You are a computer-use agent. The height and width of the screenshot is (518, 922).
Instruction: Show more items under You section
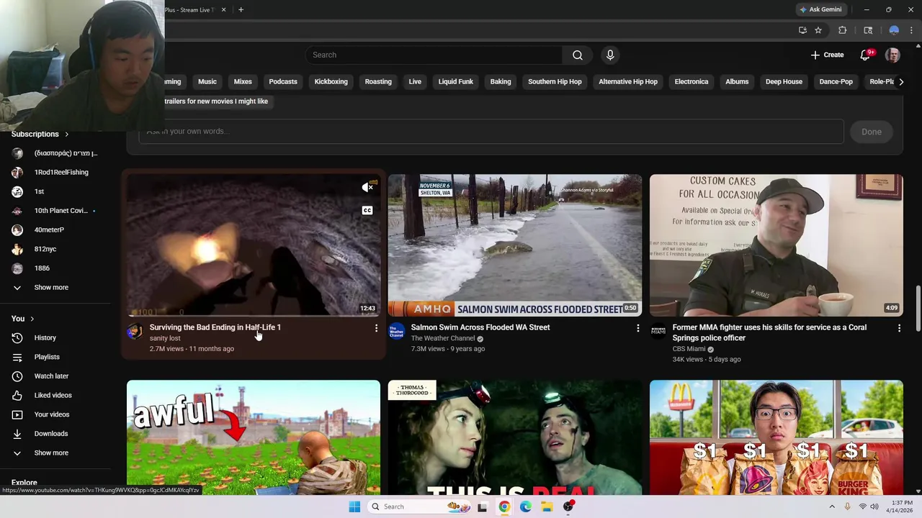pyautogui.click(x=51, y=453)
